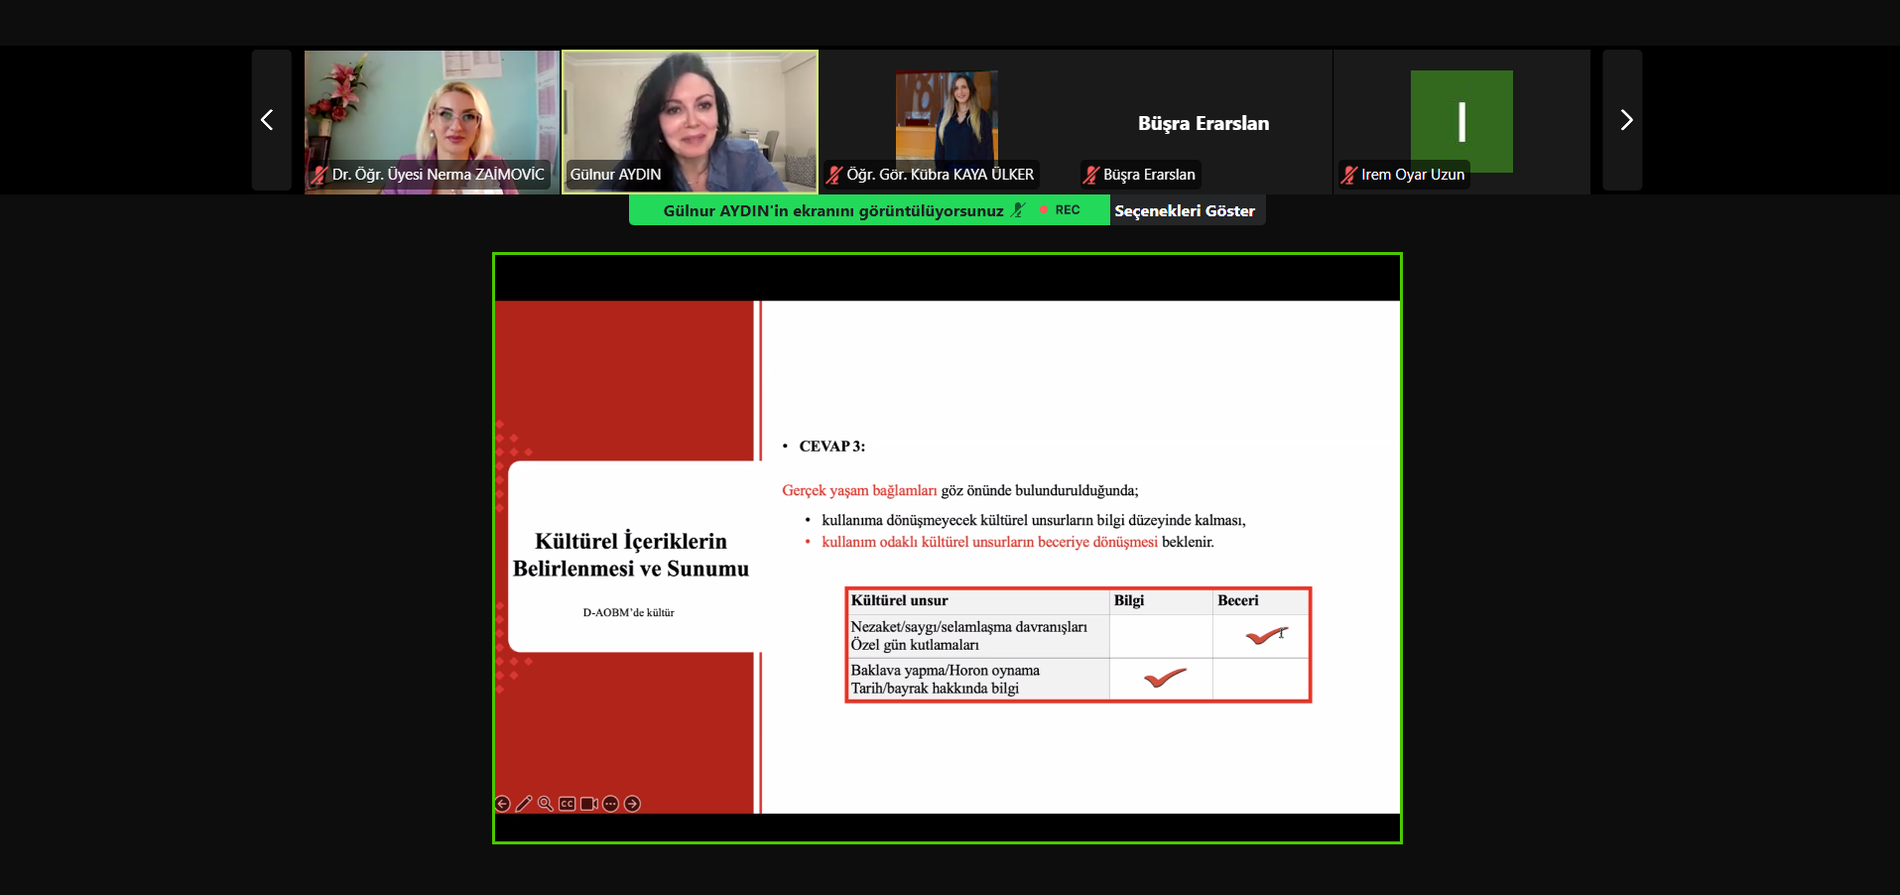Click muted mic icon beside Büşra Erarslan label
The width and height of the screenshot is (1900, 895).
coord(1091,175)
